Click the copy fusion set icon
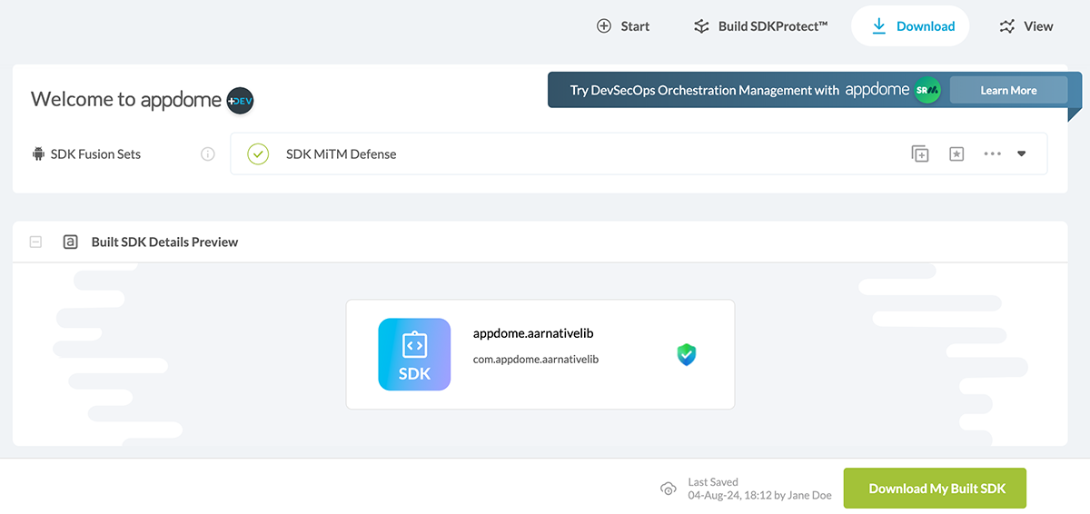 tap(920, 154)
